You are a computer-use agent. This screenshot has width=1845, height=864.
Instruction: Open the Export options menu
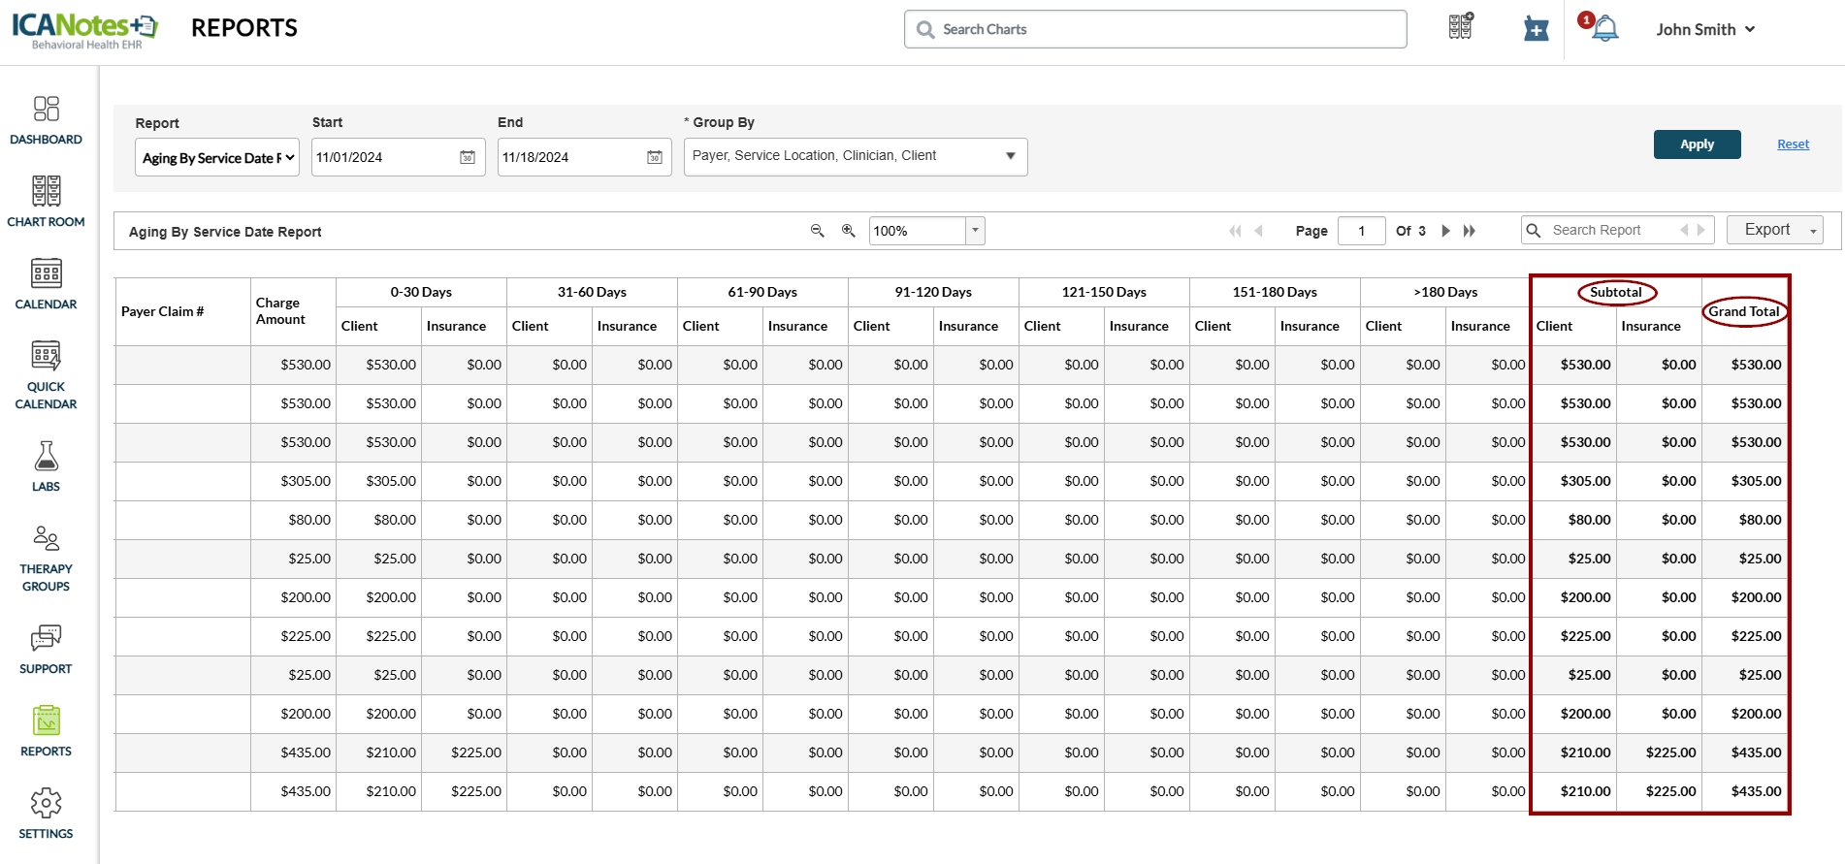[1777, 230]
